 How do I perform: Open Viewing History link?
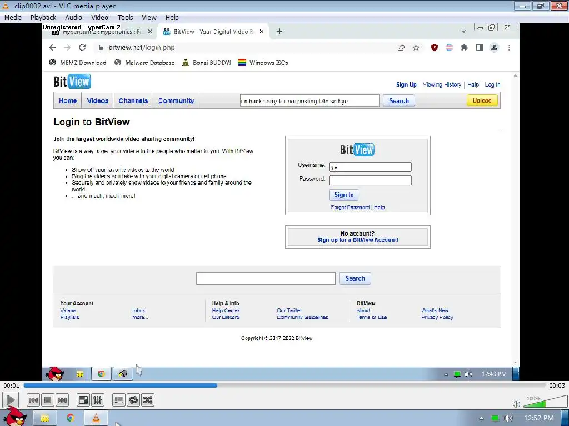[x=442, y=84]
